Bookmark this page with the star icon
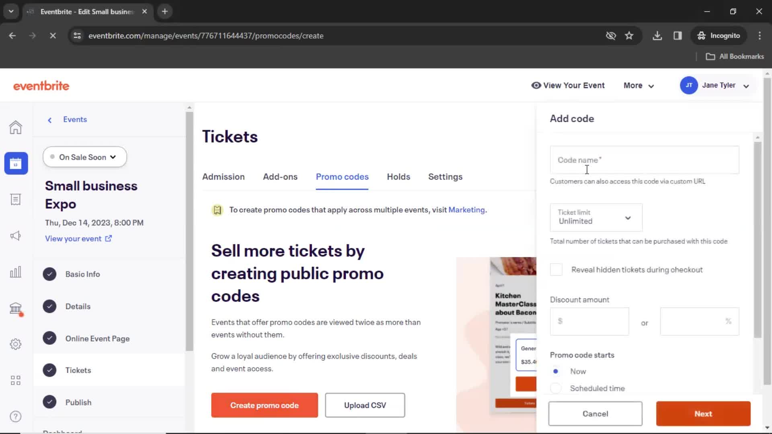The image size is (772, 434). 629,36
